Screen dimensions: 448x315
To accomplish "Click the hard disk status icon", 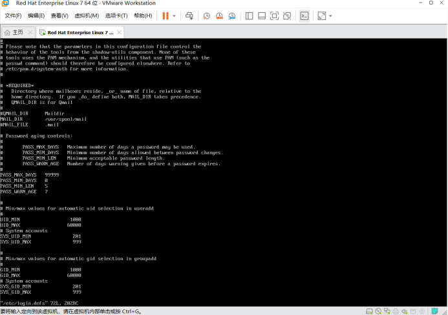I will 369,311.
